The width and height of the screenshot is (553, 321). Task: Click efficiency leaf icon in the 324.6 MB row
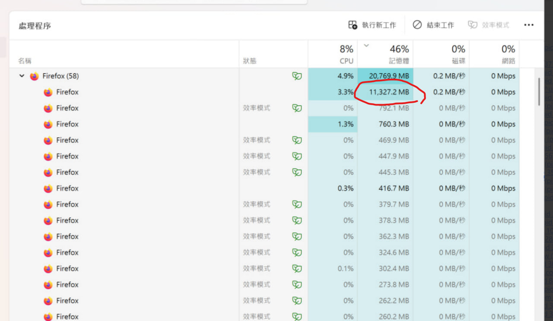297,252
